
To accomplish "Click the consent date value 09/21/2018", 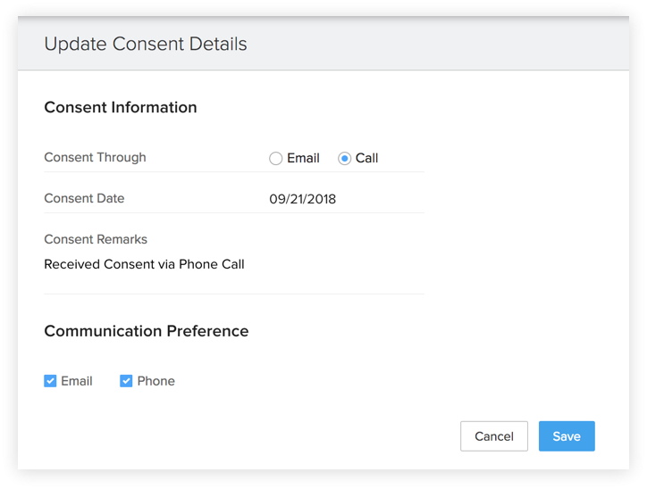I will pyautogui.click(x=303, y=199).
